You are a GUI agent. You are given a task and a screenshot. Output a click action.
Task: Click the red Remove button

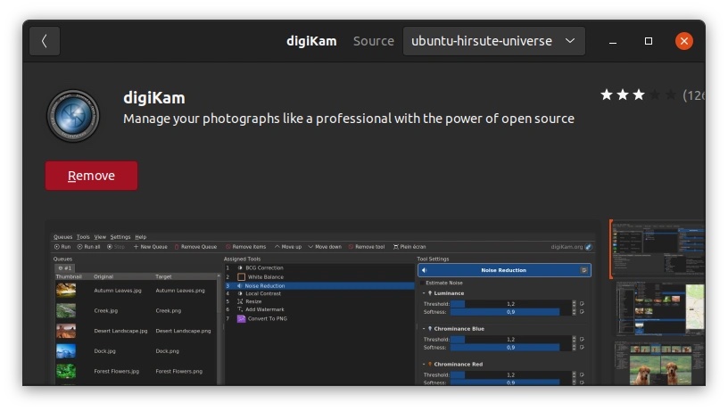click(x=92, y=176)
